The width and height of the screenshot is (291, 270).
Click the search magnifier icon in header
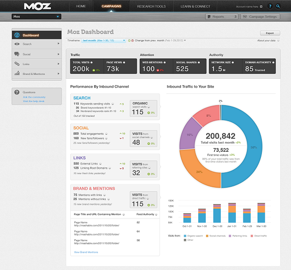click(278, 6)
